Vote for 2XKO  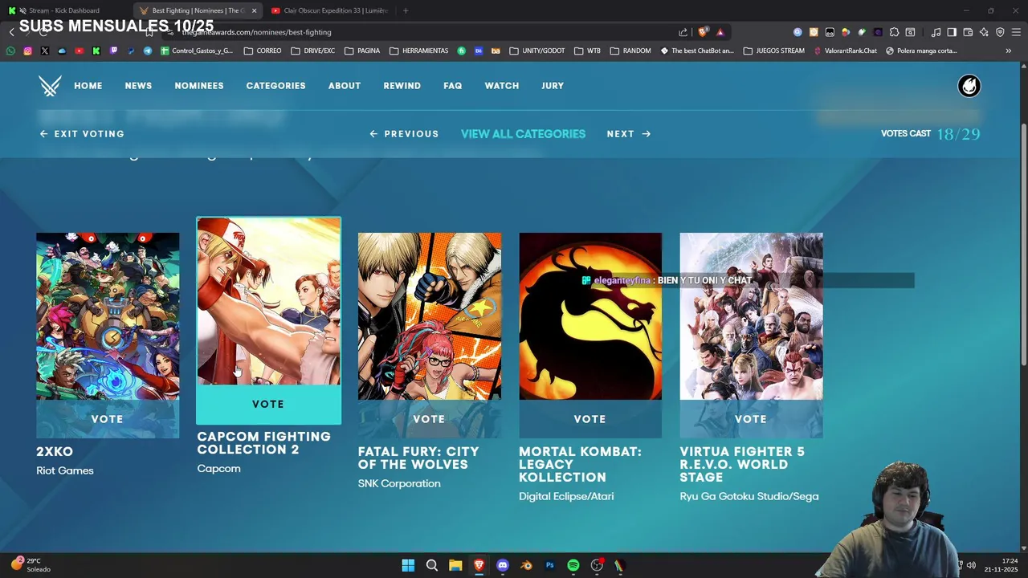[x=108, y=419]
